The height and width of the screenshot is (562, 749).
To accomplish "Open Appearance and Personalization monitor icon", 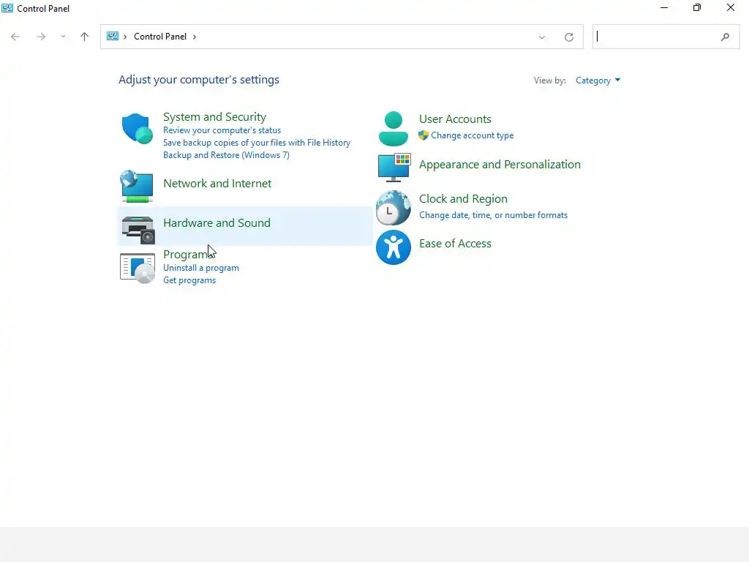I will tap(394, 168).
